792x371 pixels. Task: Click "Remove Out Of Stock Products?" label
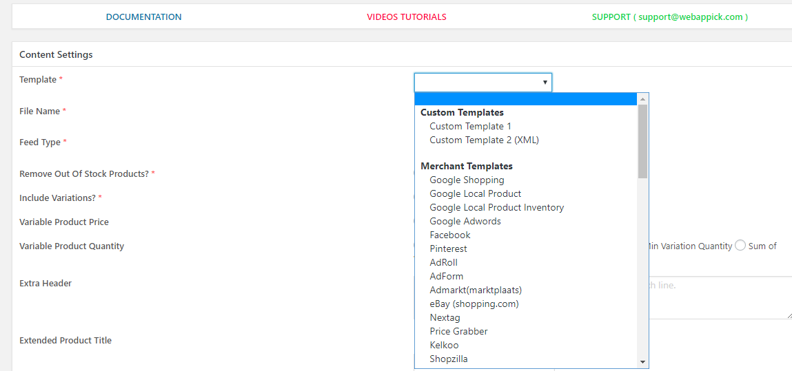[84, 173]
